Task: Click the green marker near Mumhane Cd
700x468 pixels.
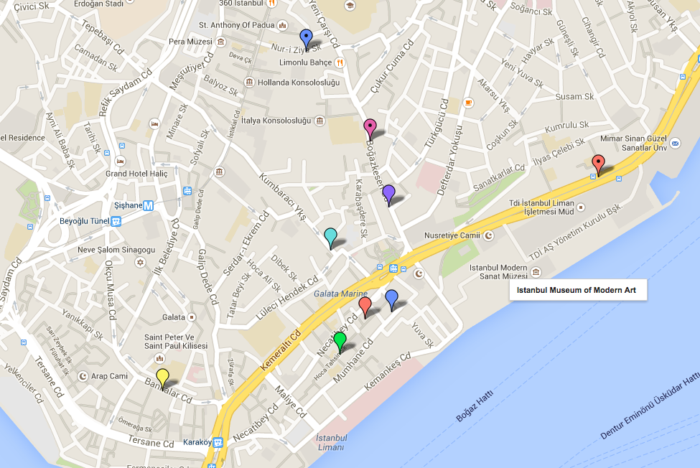Action: click(340, 342)
